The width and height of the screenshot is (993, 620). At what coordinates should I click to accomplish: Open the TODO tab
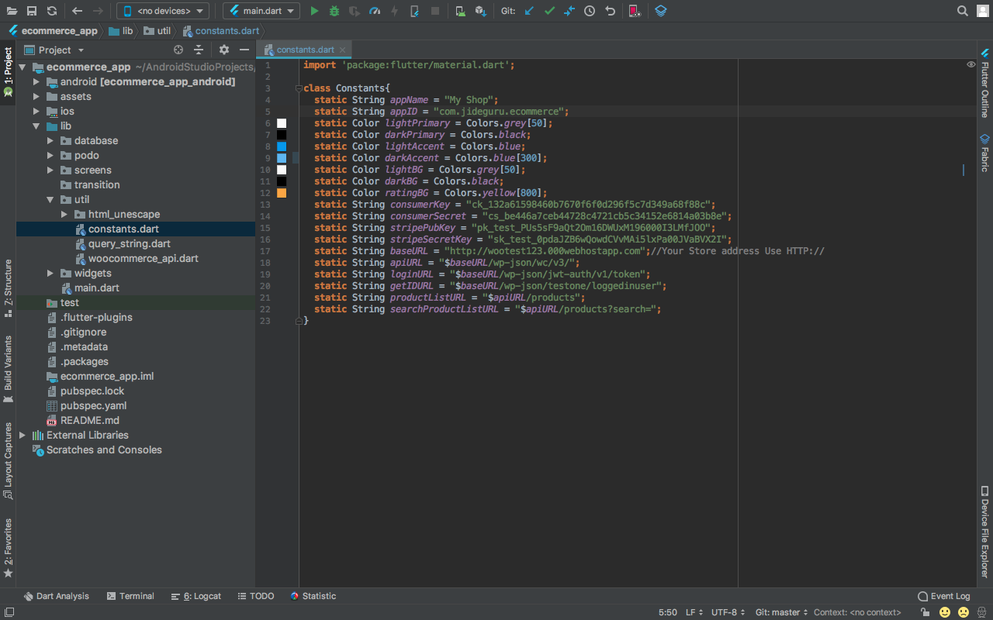pos(256,596)
